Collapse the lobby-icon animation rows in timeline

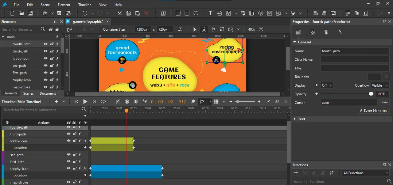click(x=85, y=141)
